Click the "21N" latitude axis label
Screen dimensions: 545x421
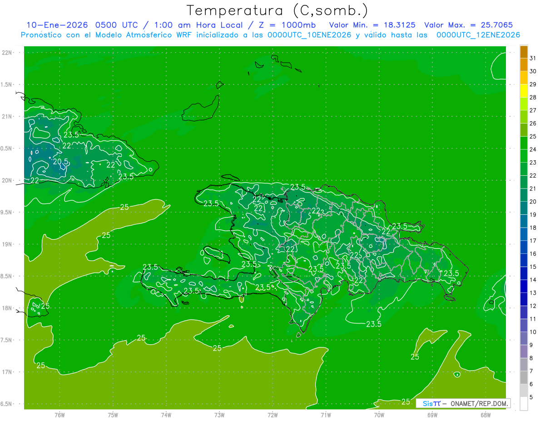pos(7,117)
